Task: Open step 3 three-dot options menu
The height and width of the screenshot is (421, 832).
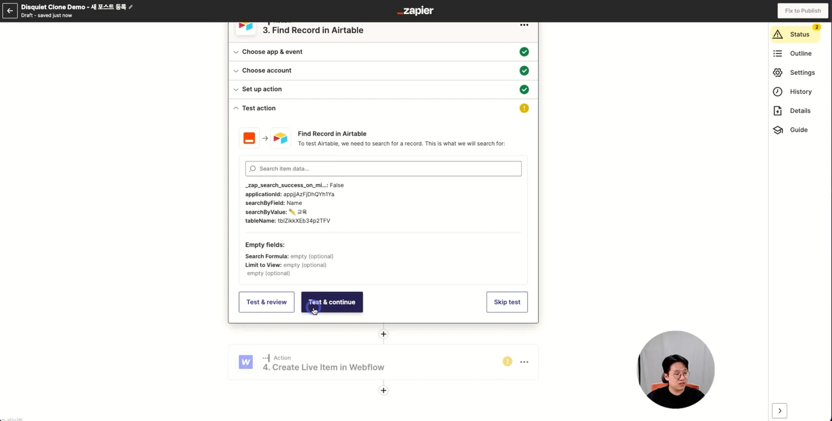Action: [524, 25]
